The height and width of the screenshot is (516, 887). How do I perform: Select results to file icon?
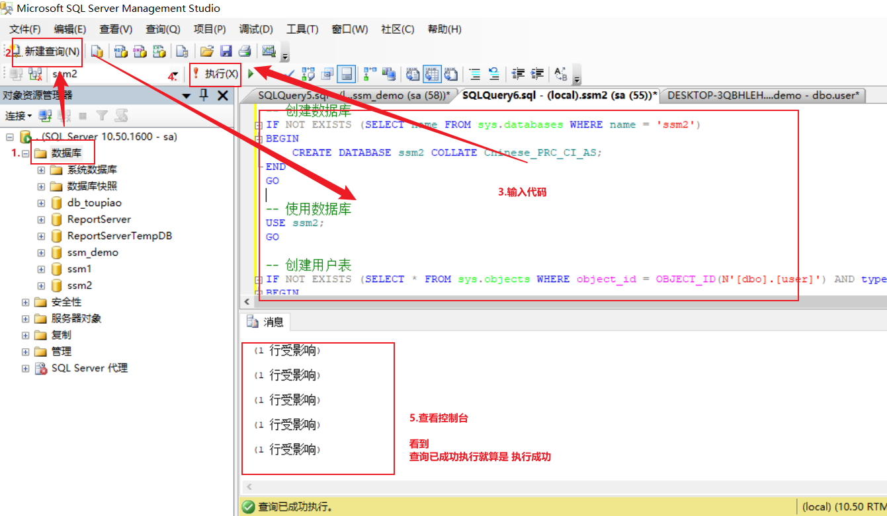pyautogui.click(x=451, y=74)
